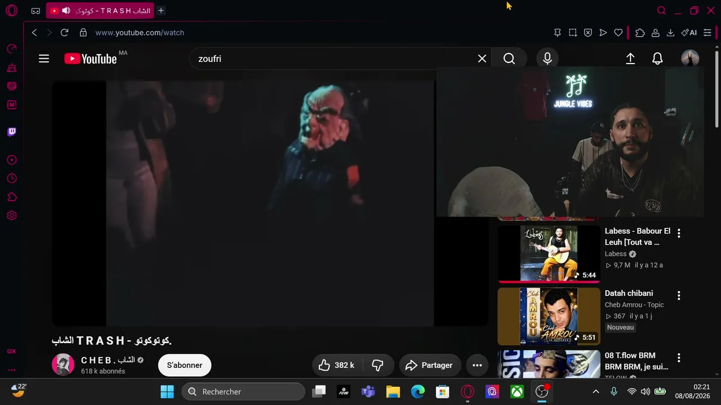The image size is (721, 405).
Task: Open the Opera GX main menu
Action: click(11, 11)
